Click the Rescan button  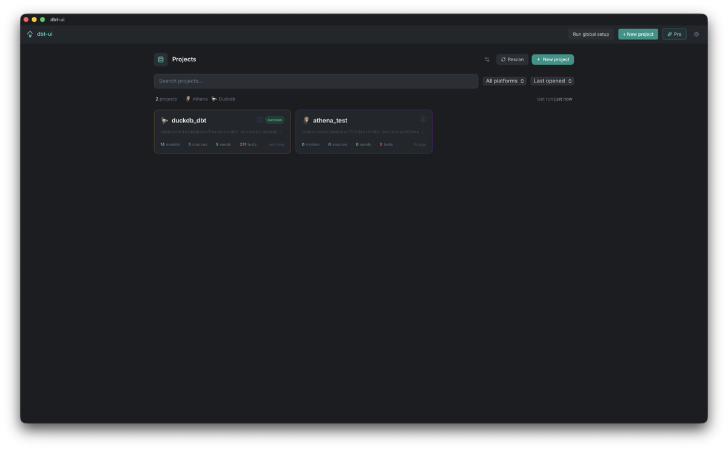pyautogui.click(x=512, y=59)
